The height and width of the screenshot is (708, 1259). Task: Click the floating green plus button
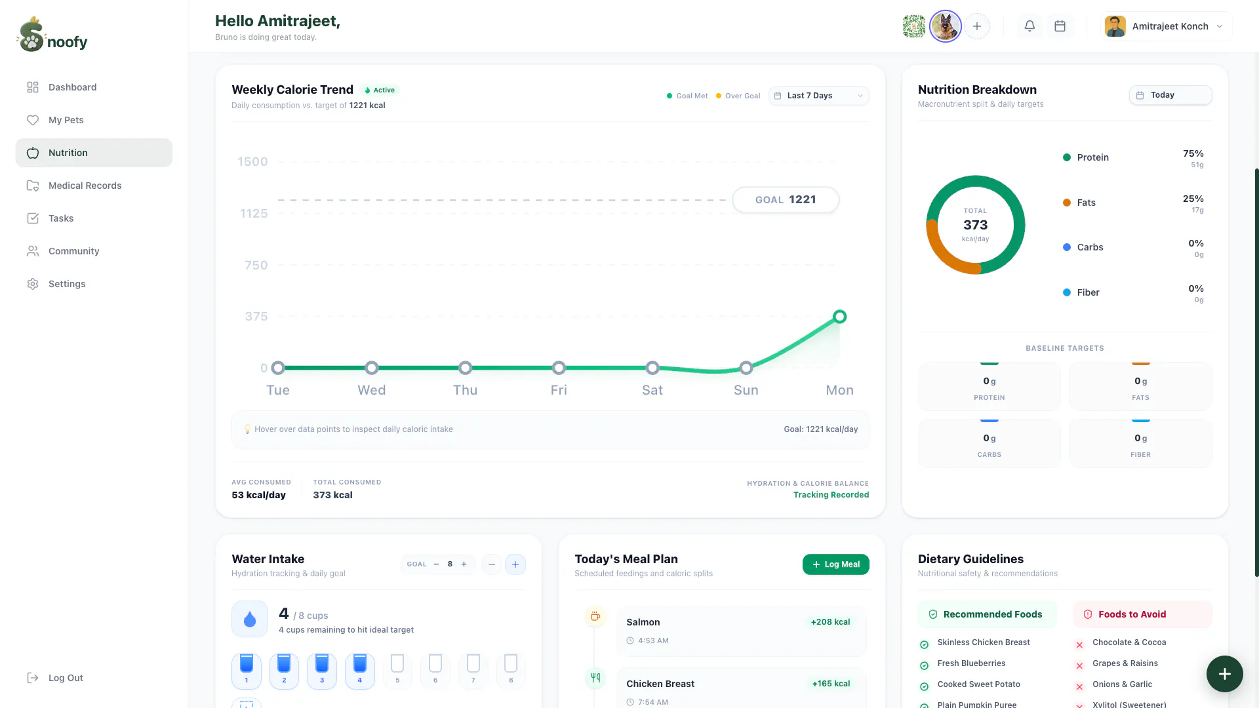[1224, 674]
